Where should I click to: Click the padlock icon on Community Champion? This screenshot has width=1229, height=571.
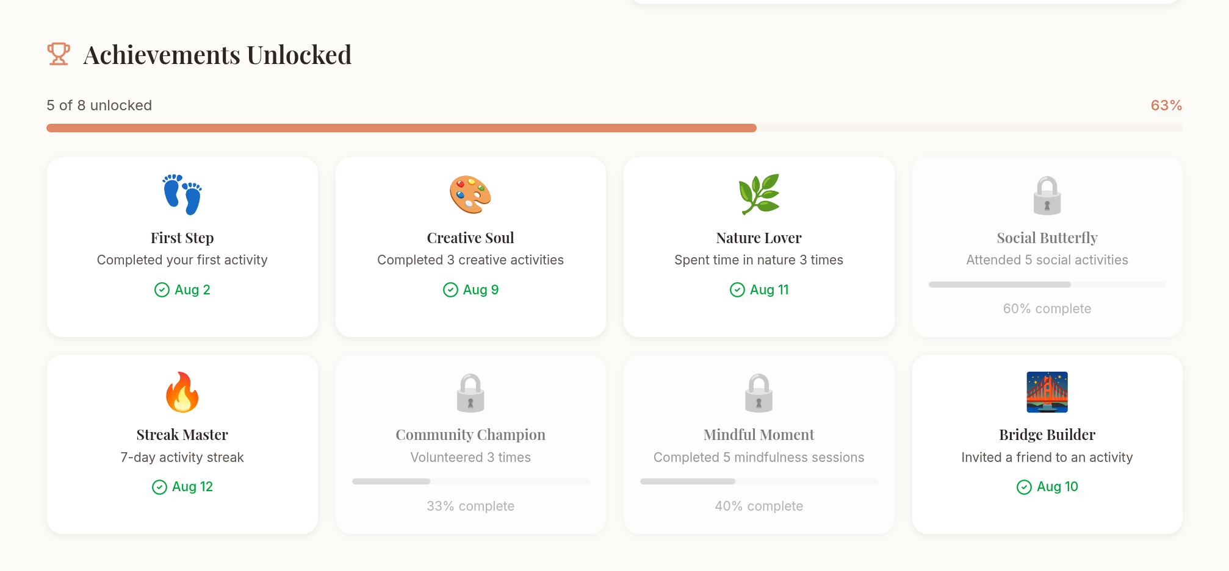(x=470, y=393)
